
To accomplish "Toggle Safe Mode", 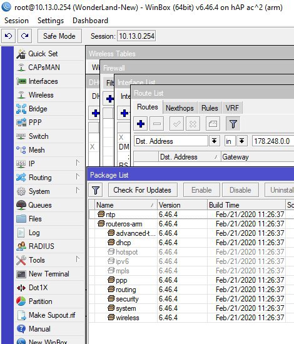I will pyautogui.click(x=59, y=36).
